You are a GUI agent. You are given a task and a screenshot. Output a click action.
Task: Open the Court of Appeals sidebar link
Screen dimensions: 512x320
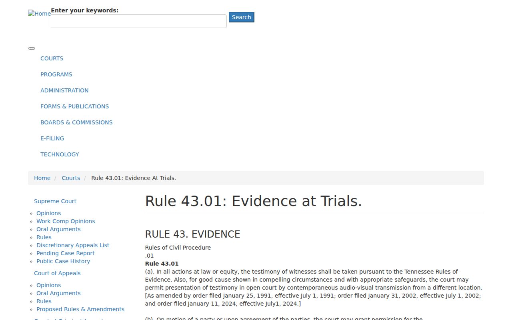click(x=57, y=273)
